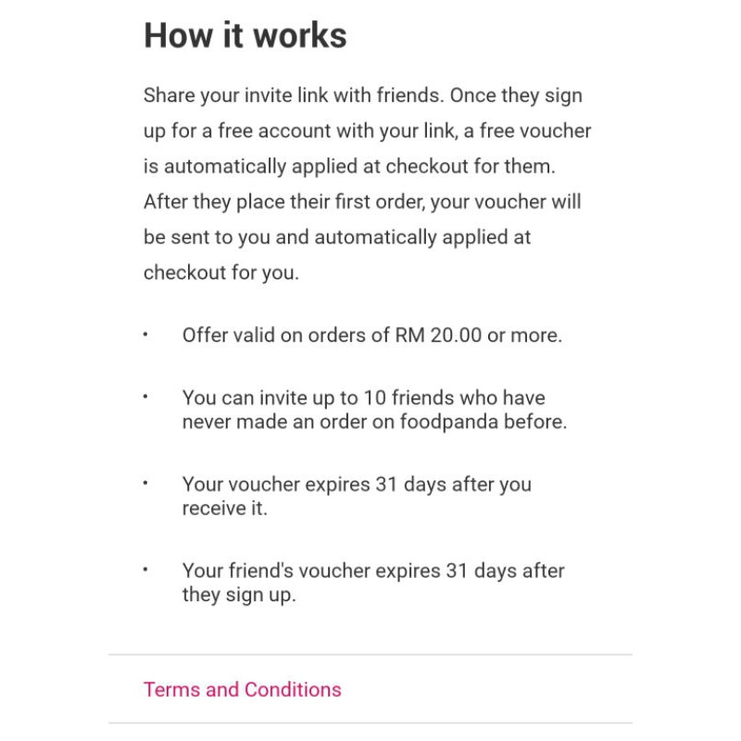Click the bullet dot beside "Offer valid"
The height and width of the screenshot is (741, 741).
click(x=145, y=334)
